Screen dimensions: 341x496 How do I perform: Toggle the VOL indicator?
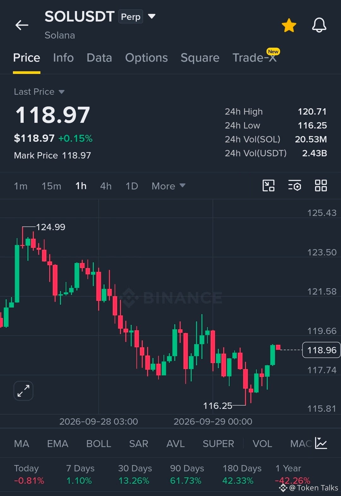point(262,444)
